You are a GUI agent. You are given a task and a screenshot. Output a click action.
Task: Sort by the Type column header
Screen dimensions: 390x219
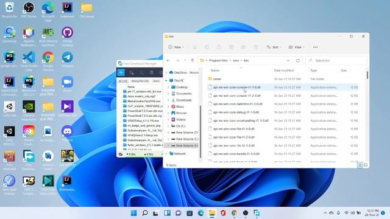click(x=314, y=71)
